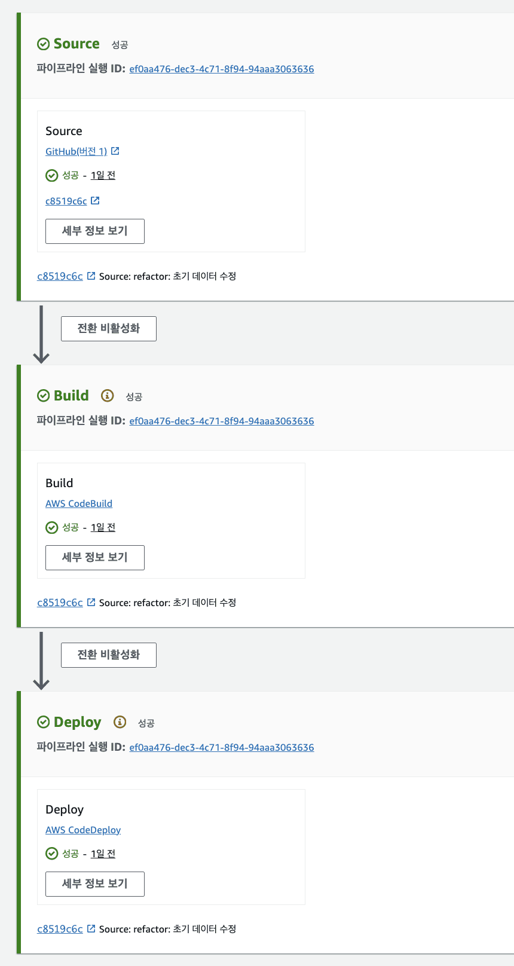Click 세부 정보 보기 in the Deploy action card
514x966 pixels.
[94, 884]
